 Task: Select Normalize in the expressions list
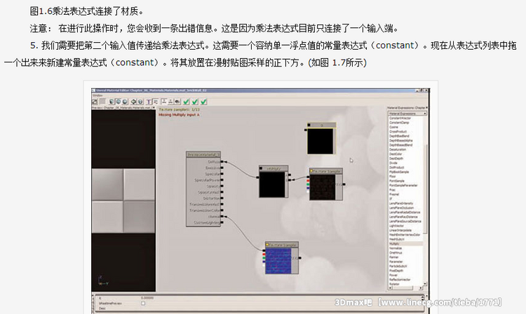point(395,248)
